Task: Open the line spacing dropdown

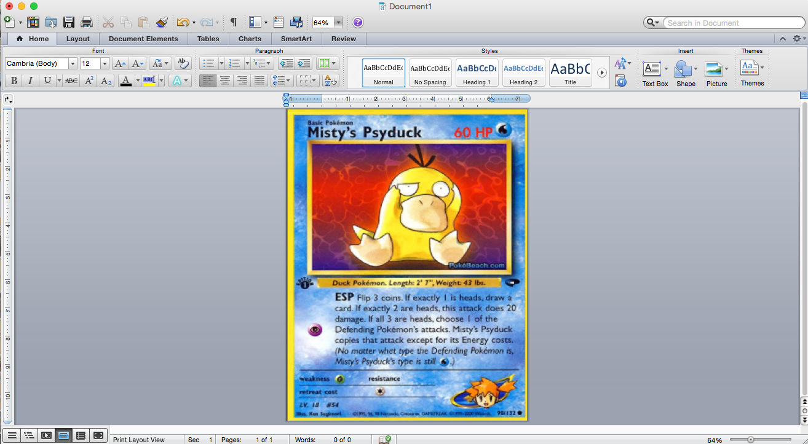Action: point(282,81)
